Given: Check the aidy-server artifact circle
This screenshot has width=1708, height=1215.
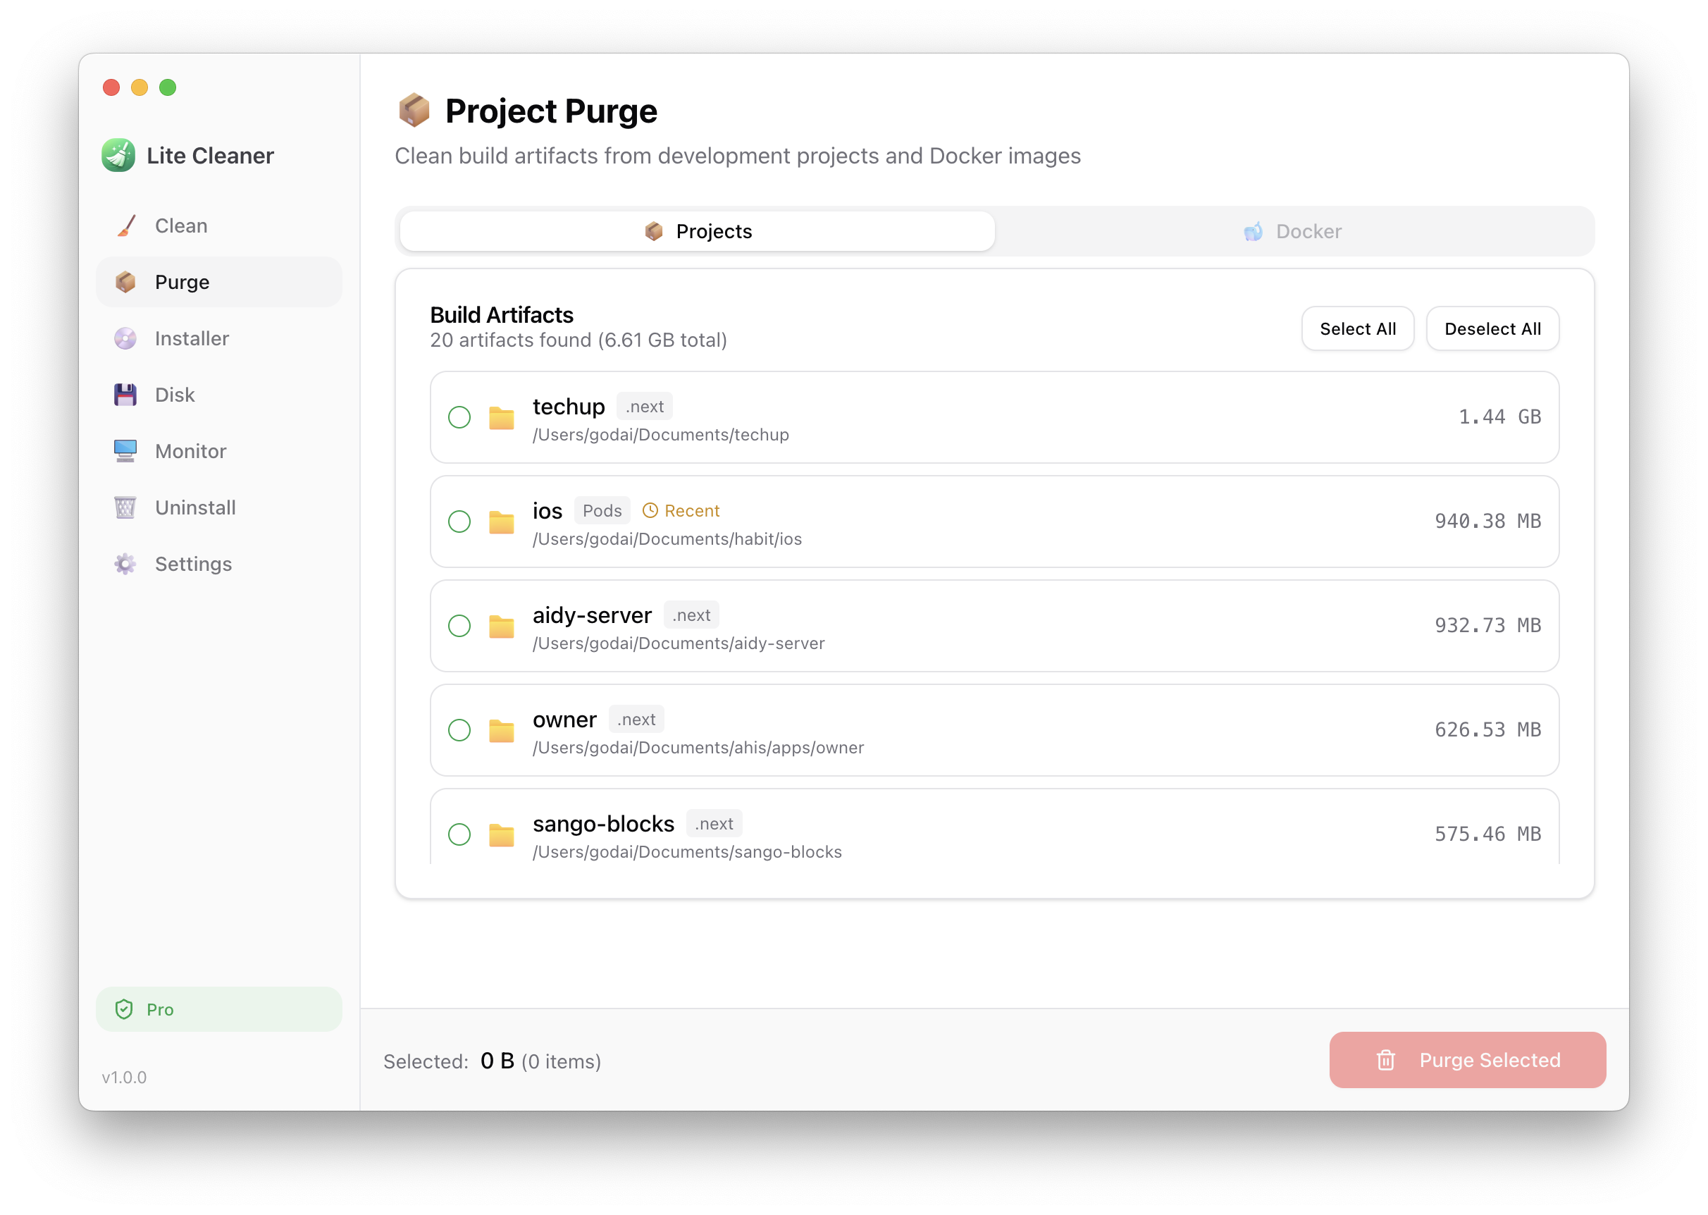Looking at the screenshot, I should [459, 625].
